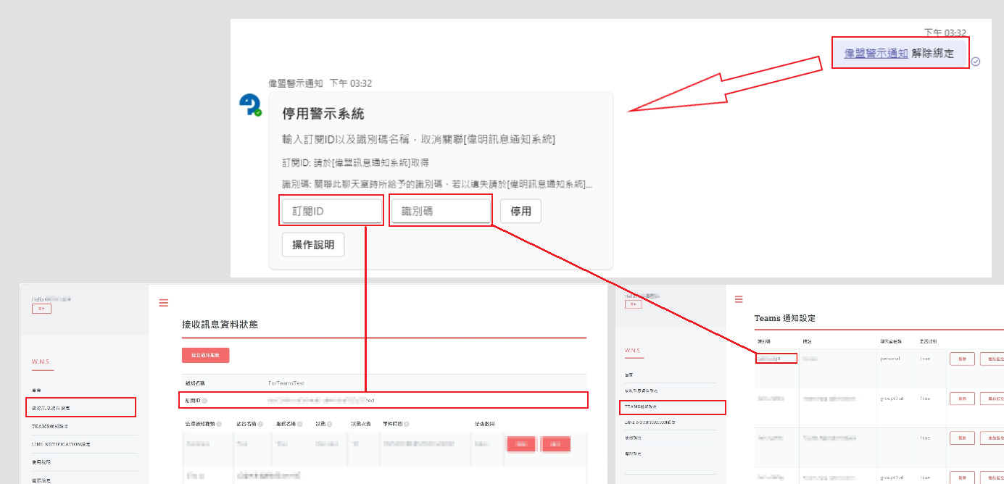Click info icon beside 事件時間 column header
The width and height of the screenshot is (1004, 484).
tap(407, 424)
